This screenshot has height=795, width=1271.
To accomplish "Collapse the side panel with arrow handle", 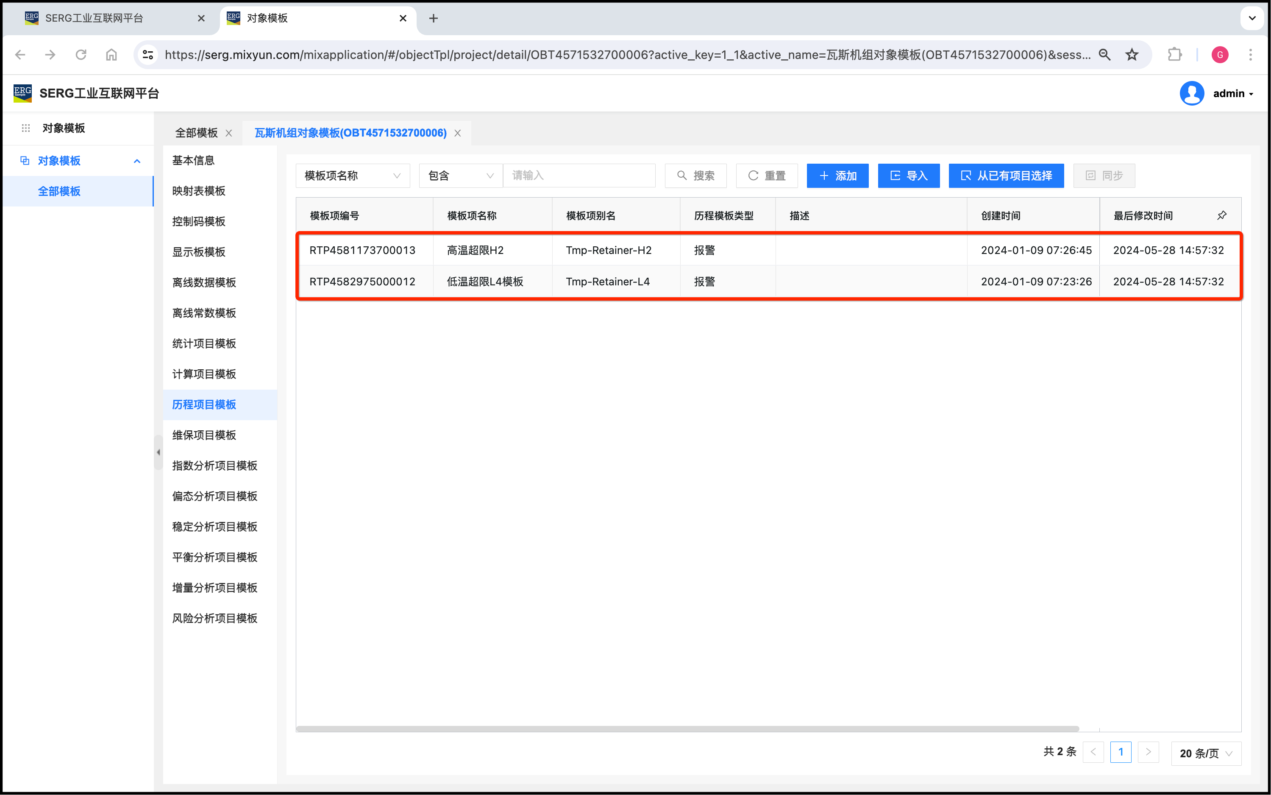I will click(158, 452).
